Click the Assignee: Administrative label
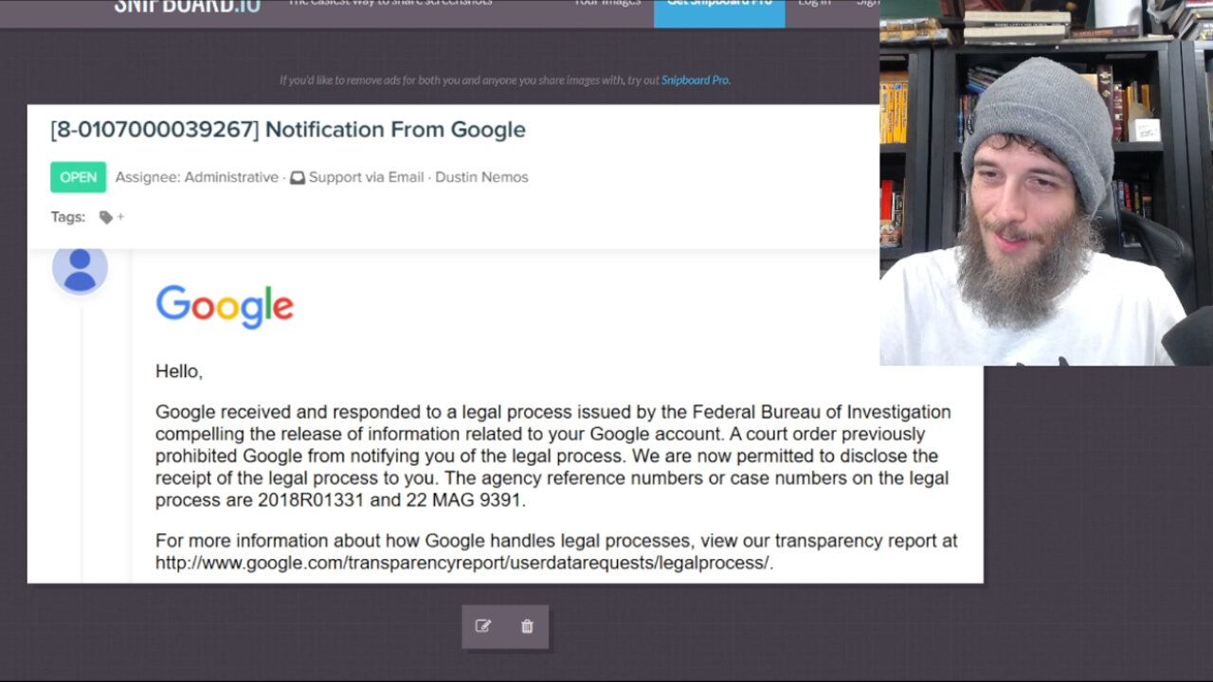1213x682 pixels. 197,177
